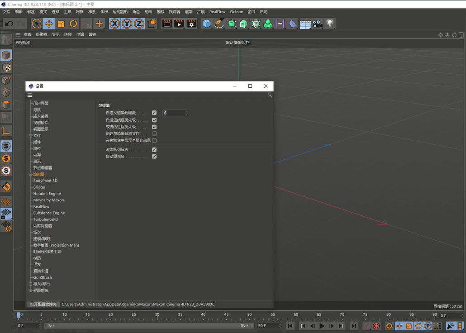Switch to Polygons mode in the left palette

point(6,105)
